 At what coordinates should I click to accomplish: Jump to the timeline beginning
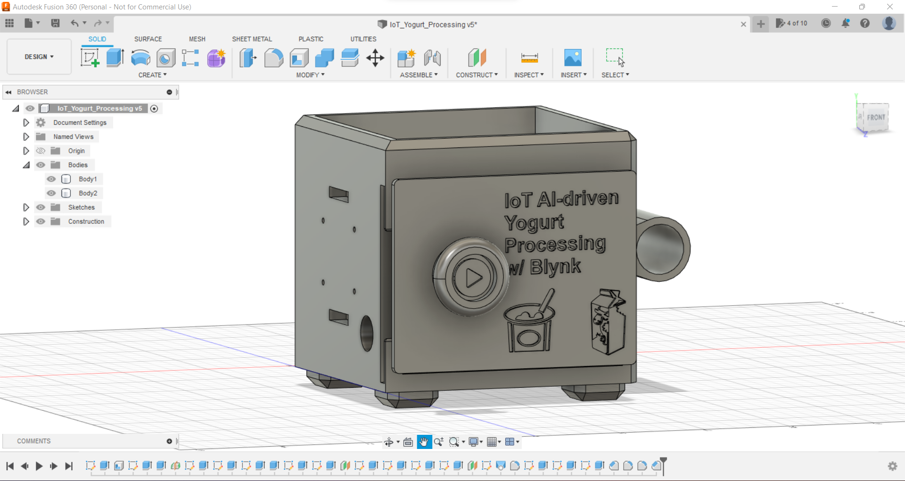[x=10, y=466]
